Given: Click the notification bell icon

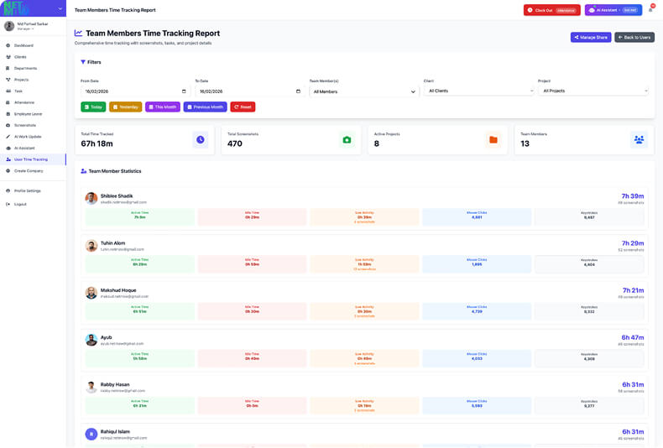Looking at the screenshot, I should coord(650,10).
